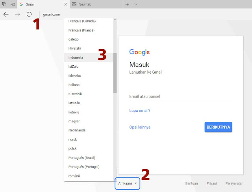Close the Gmail tab

[x=66, y=4]
